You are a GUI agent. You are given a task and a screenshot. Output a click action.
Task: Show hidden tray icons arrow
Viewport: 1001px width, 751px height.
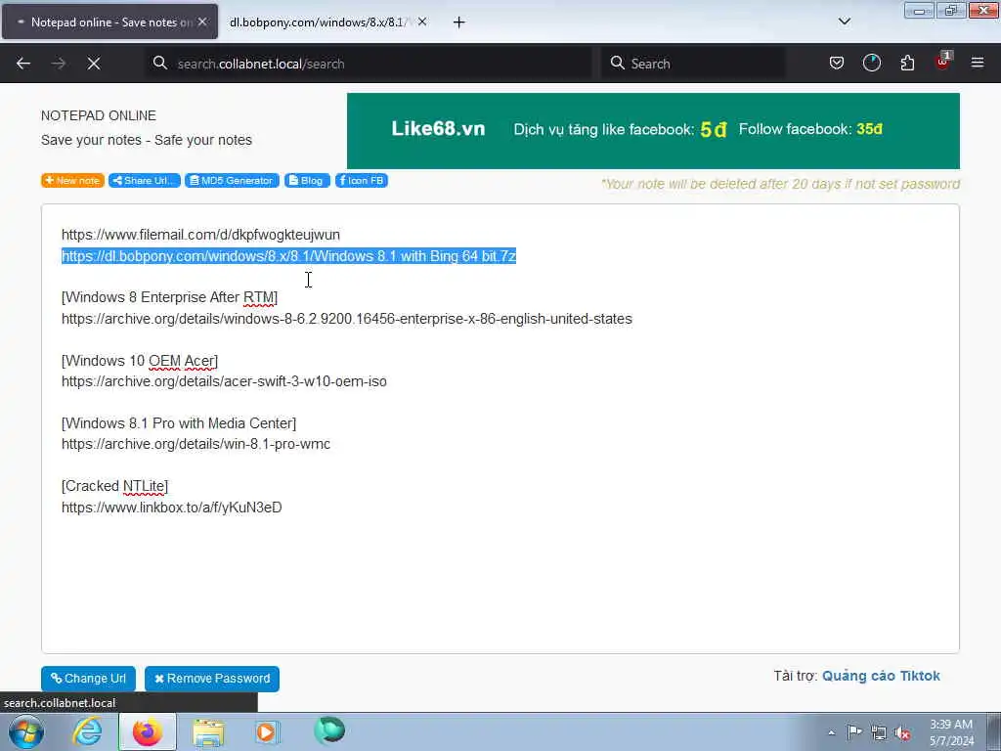tap(831, 733)
